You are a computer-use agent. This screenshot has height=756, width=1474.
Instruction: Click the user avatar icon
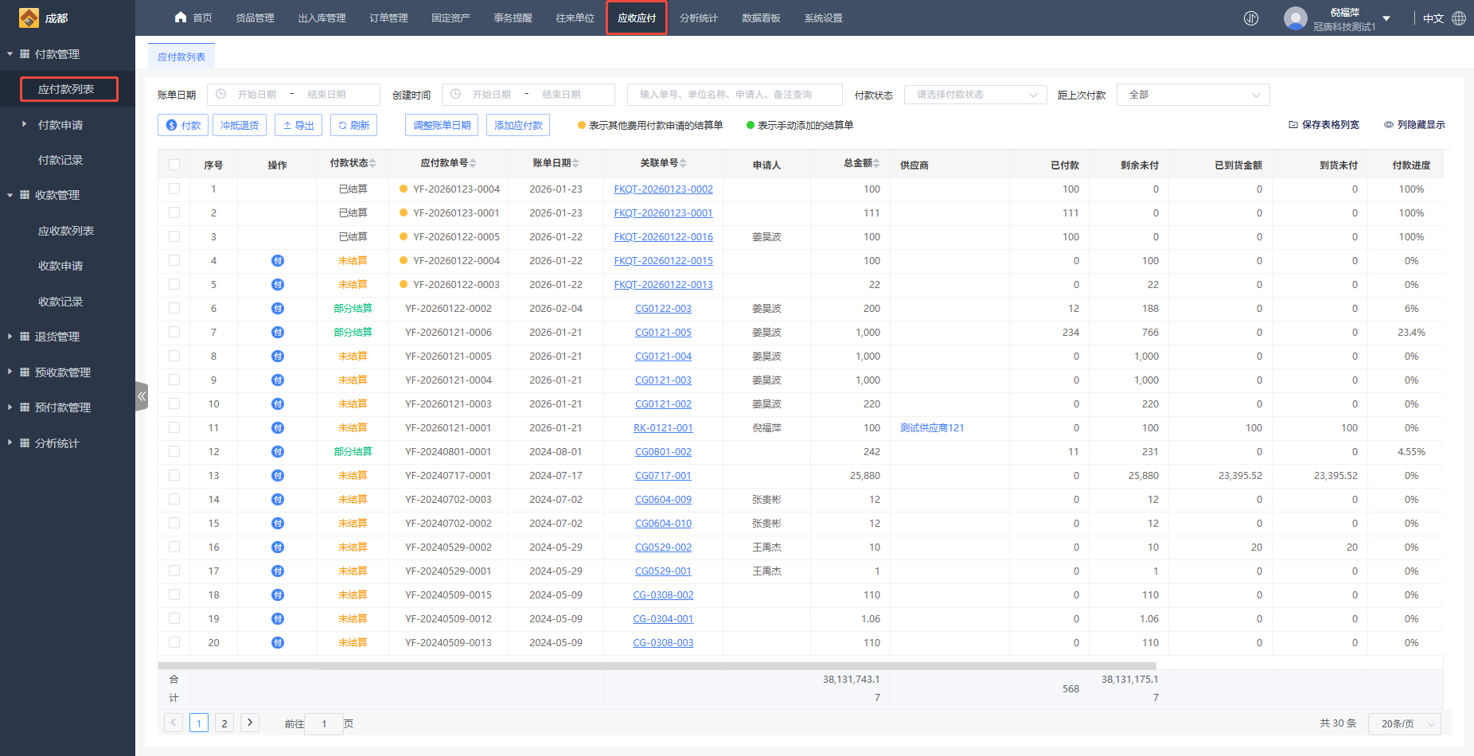(x=1295, y=18)
